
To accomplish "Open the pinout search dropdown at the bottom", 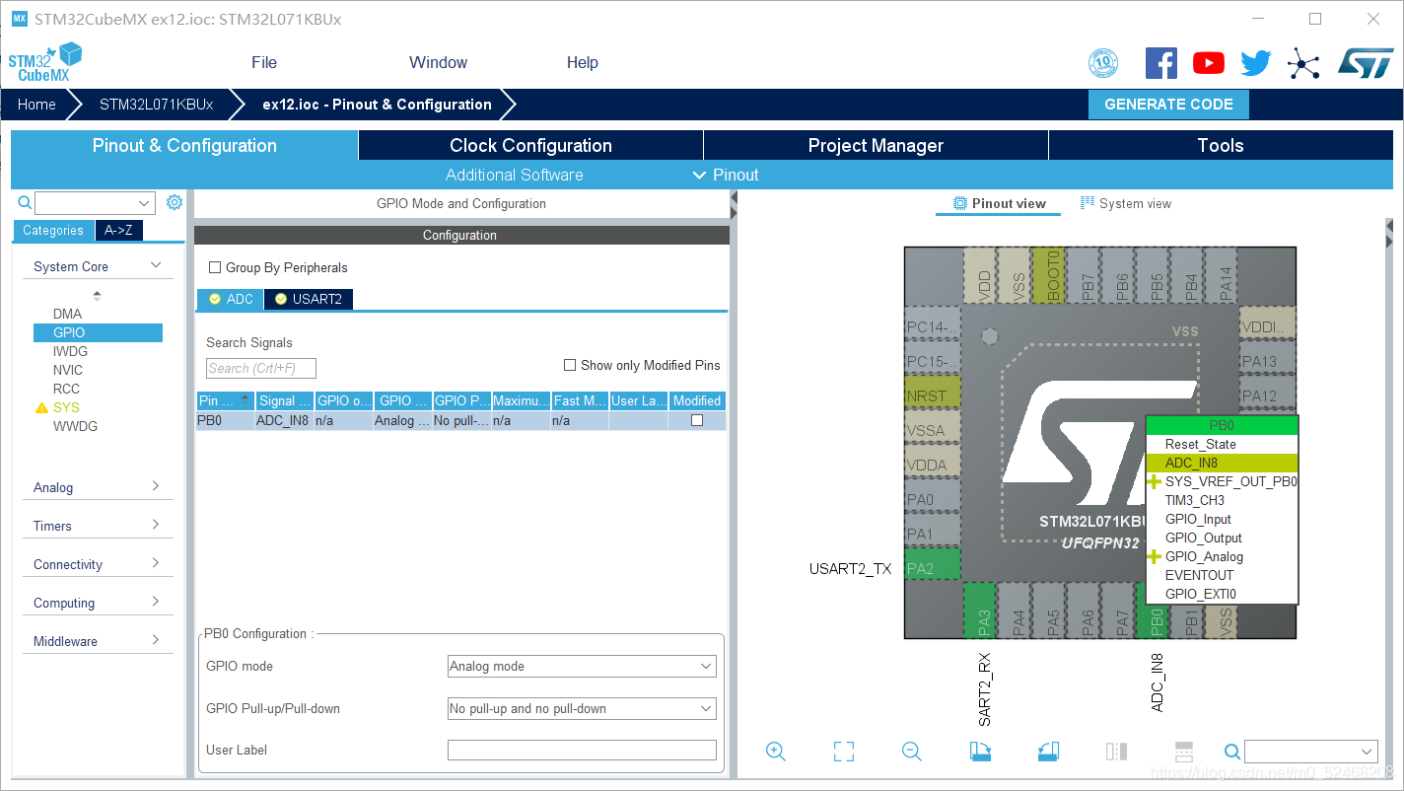I will (1367, 752).
